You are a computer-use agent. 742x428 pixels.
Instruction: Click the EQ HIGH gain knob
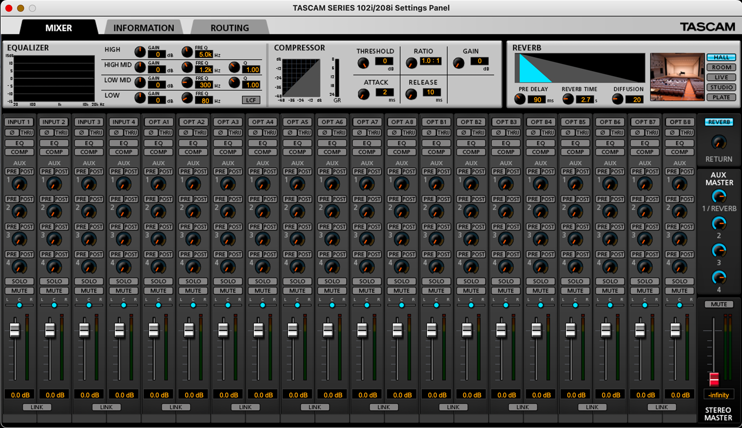(140, 52)
